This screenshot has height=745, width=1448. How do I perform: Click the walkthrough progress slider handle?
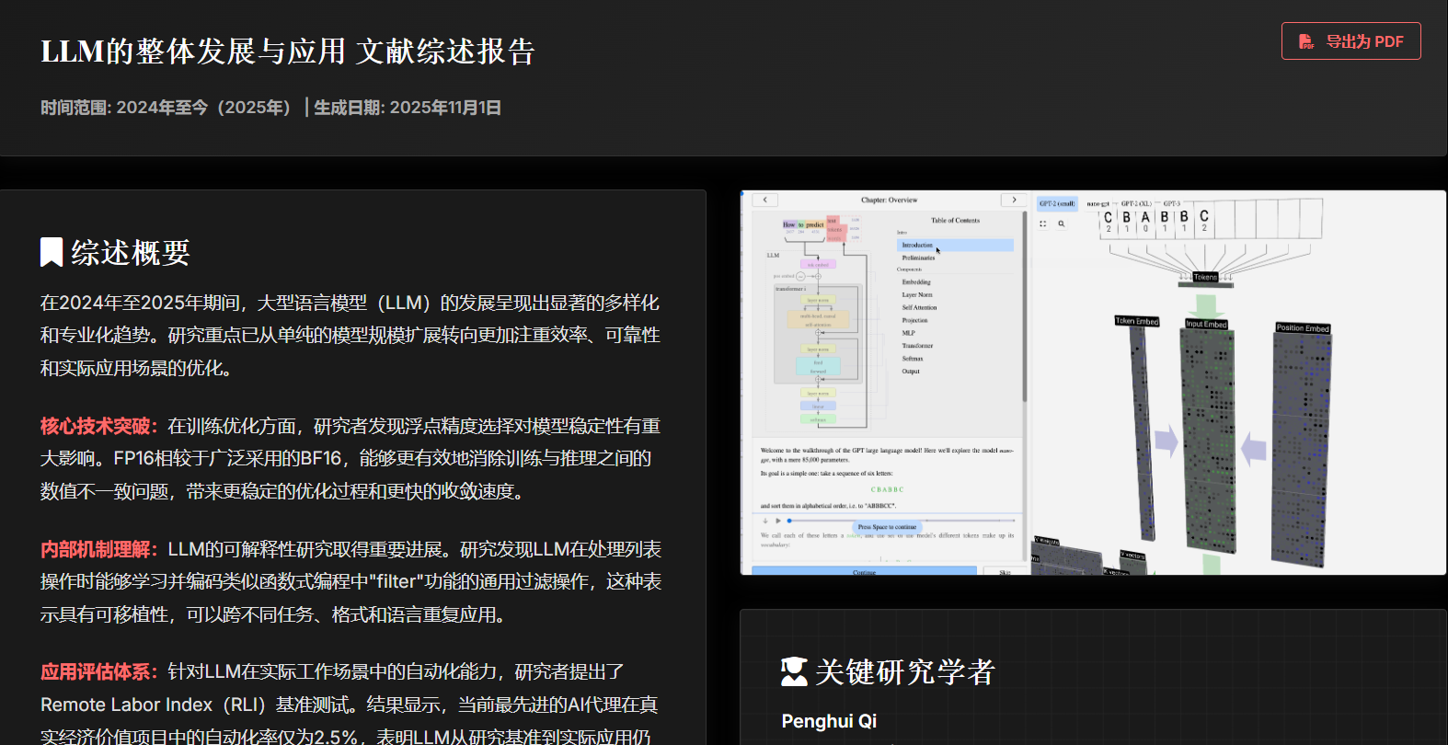pyautogui.click(x=789, y=521)
